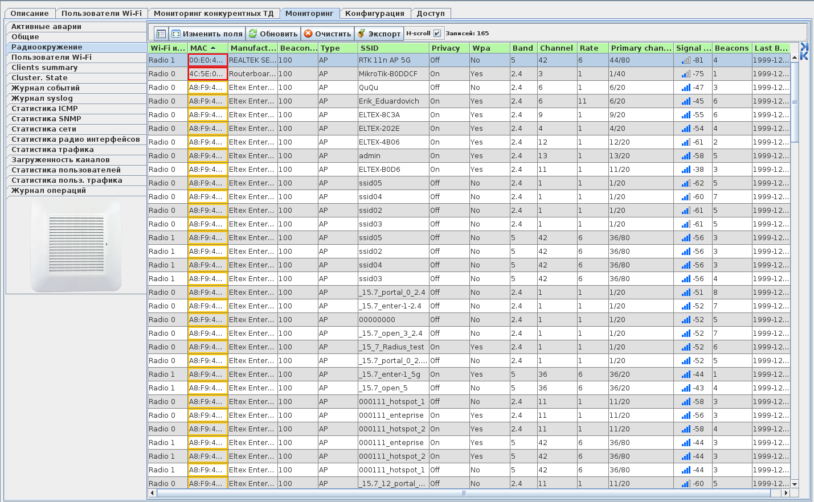Clear records using the Очистить button

pyautogui.click(x=328, y=34)
